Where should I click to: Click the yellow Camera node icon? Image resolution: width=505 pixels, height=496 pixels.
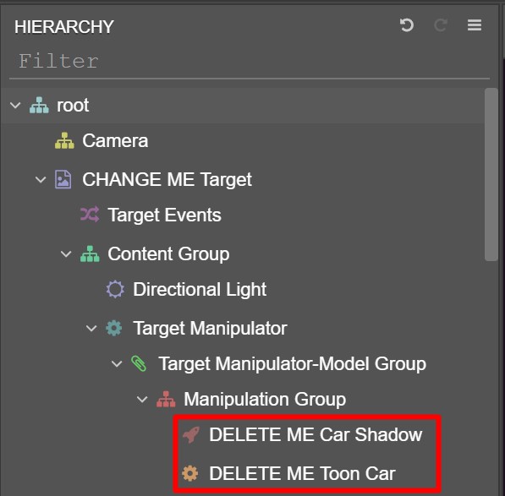click(64, 140)
